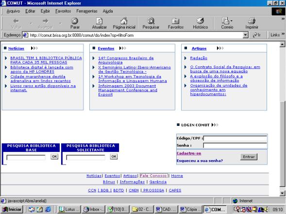Click page scrollbar up arrow
This screenshot has height=214, width=286.
[x=282, y=45]
